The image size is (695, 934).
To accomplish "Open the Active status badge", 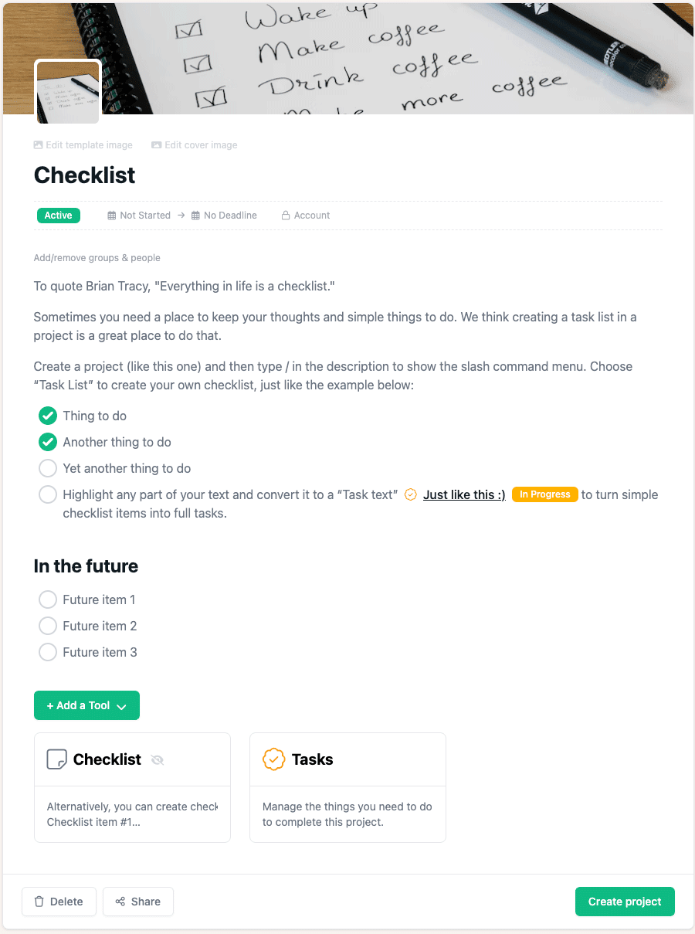I will coord(58,215).
